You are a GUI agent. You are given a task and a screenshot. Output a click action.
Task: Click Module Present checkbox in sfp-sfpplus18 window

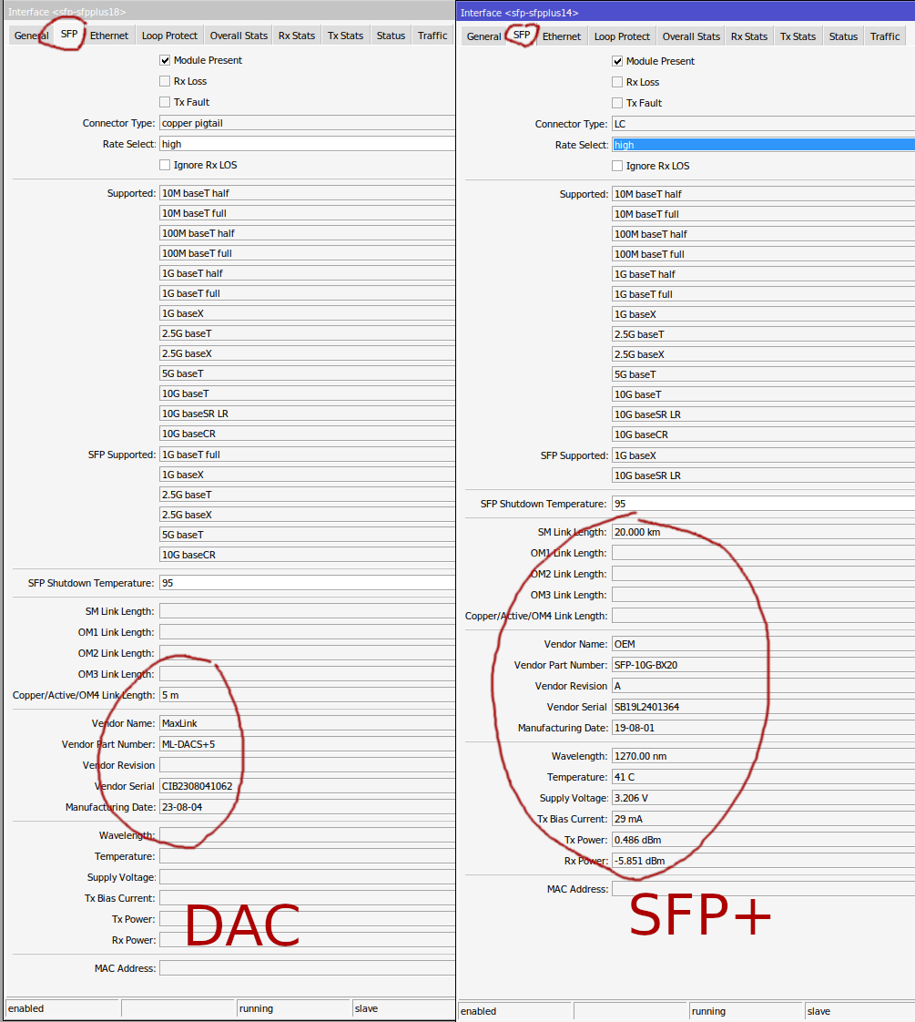pos(165,60)
